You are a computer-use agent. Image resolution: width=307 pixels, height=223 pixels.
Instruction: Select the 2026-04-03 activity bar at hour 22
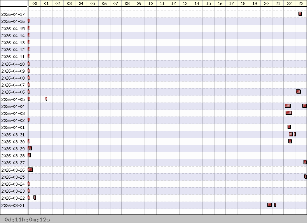289,113
